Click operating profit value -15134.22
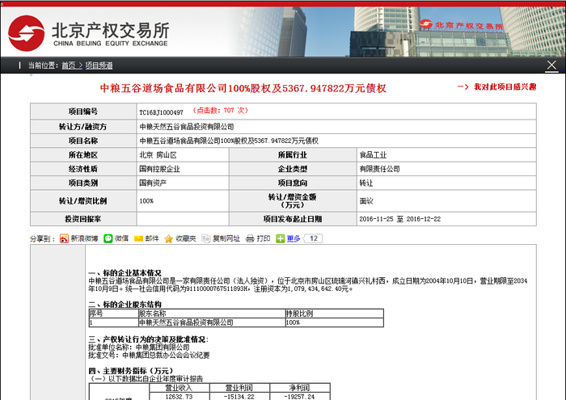The width and height of the screenshot is (566, 400). (x=239, y=397)
